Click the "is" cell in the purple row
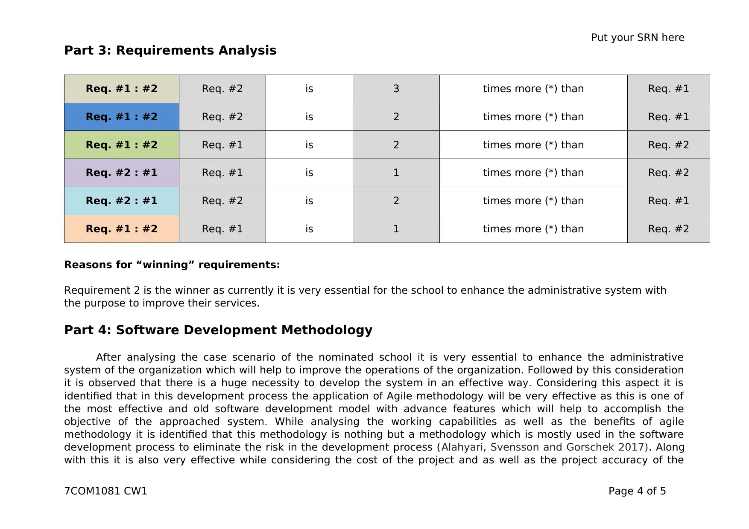Image resolution: width=749 pixels, height=529 pixels. point(309,173)
